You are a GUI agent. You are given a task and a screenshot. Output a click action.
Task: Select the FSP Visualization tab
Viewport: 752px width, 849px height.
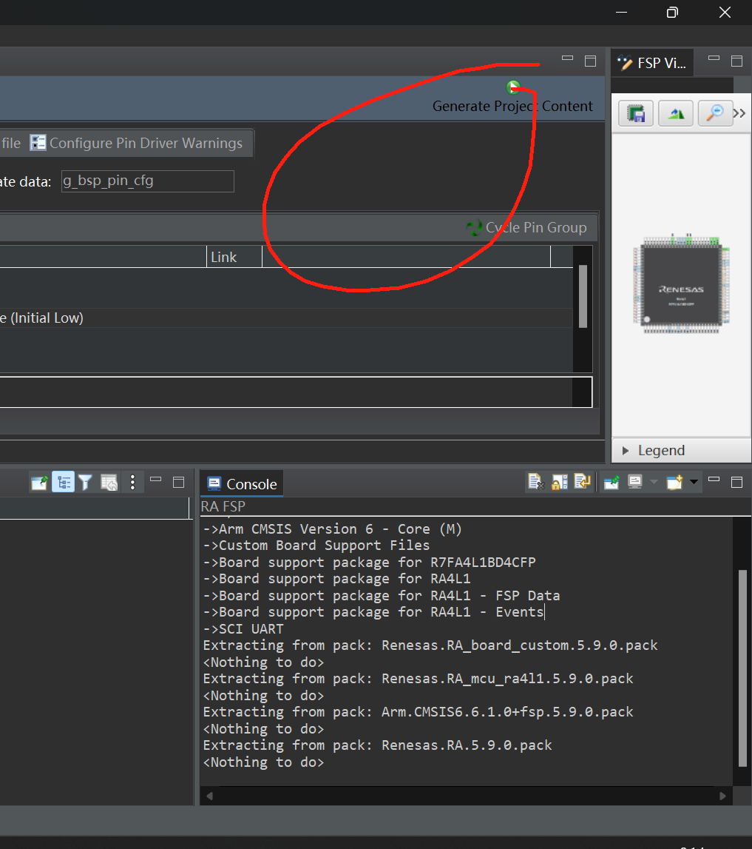click(x=652, y=64)
